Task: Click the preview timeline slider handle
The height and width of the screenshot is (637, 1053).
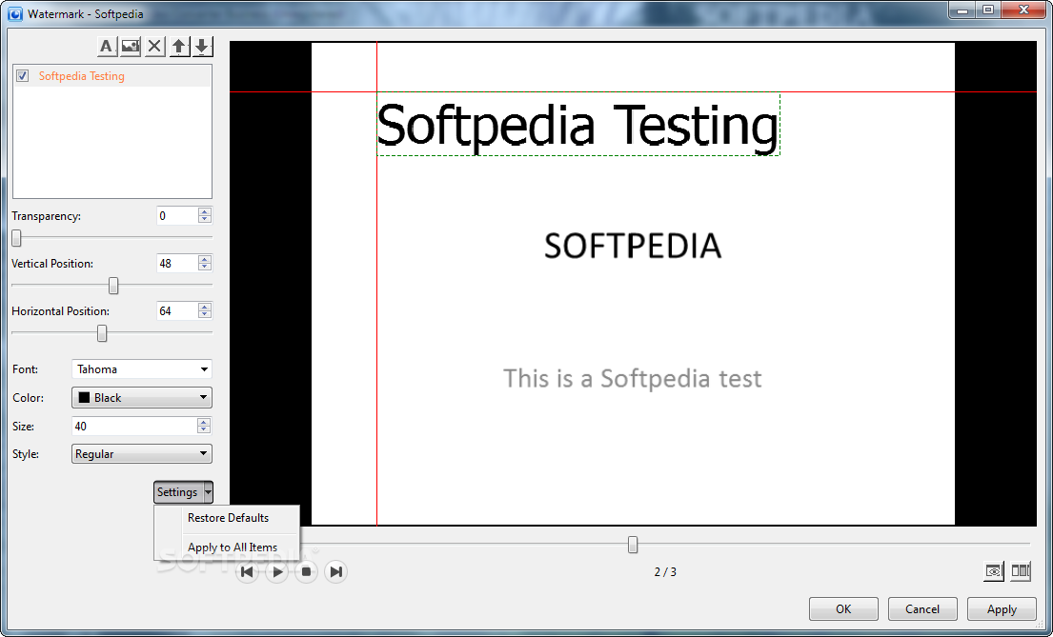Action: point(633,545)
